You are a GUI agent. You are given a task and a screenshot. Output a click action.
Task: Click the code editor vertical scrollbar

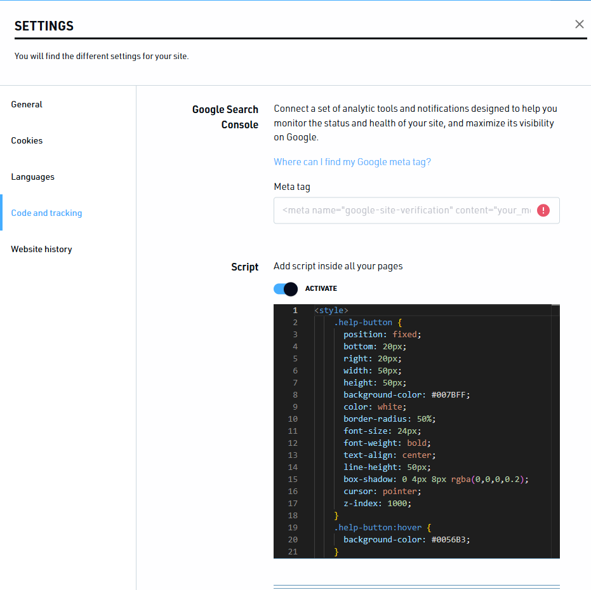[555, 431]
